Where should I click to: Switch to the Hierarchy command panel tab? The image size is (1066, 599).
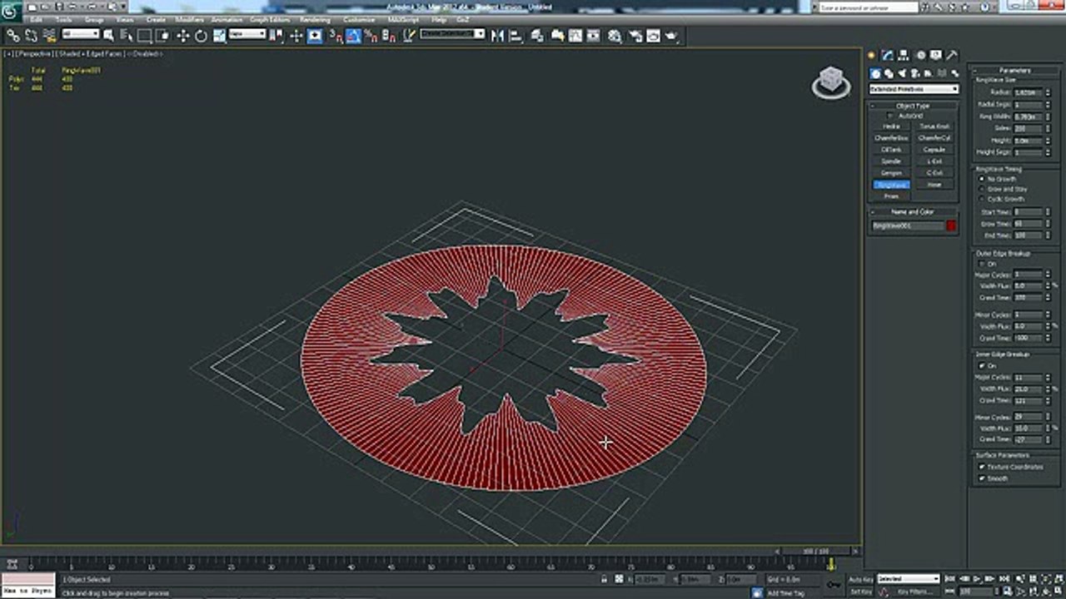[905, 56]
